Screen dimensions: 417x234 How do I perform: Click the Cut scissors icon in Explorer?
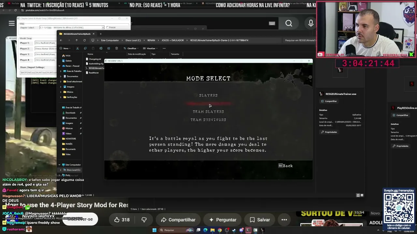coord(78,48)
